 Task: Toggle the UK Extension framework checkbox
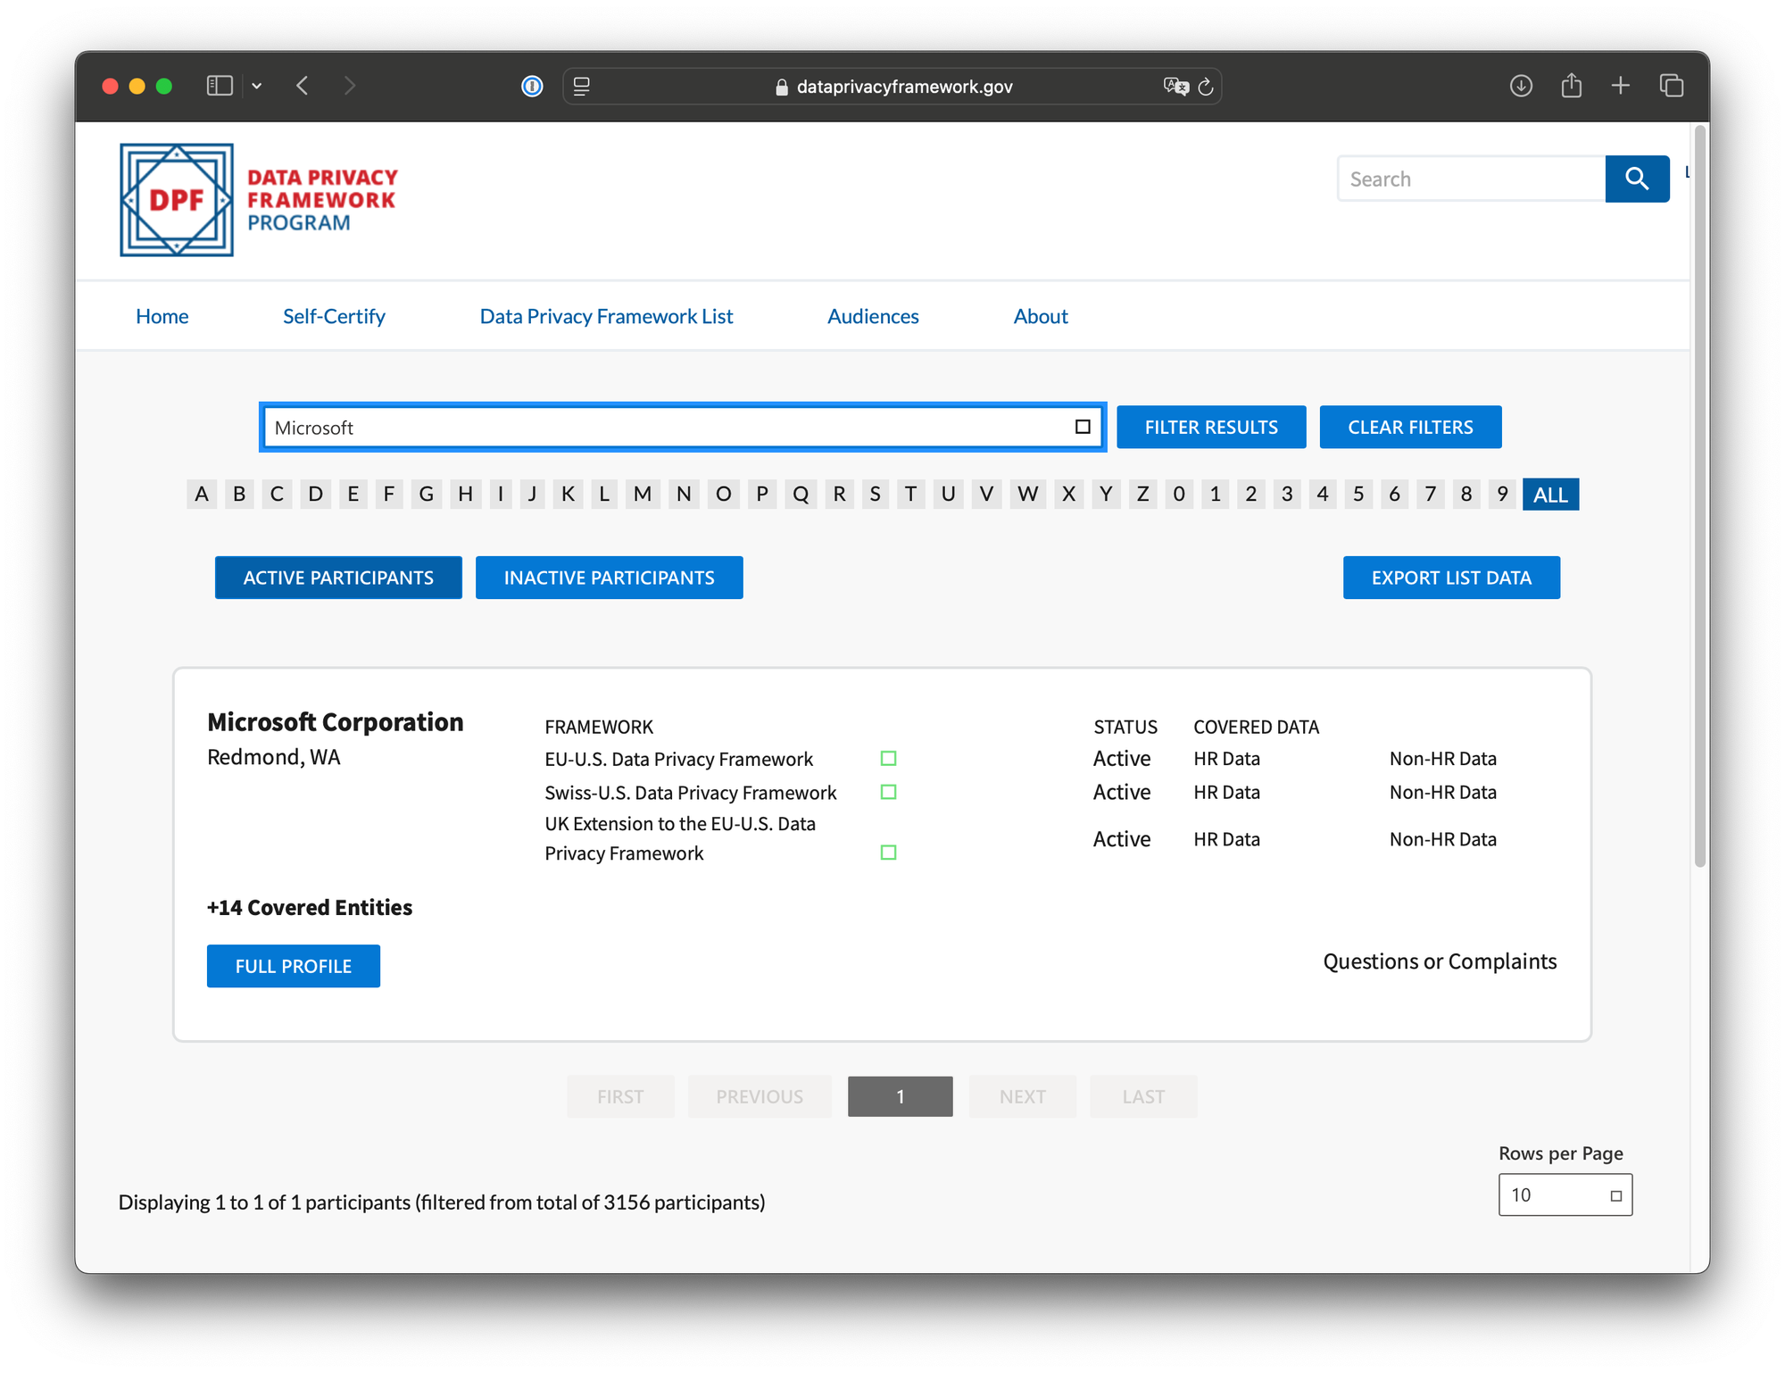[x=888, y=853]
